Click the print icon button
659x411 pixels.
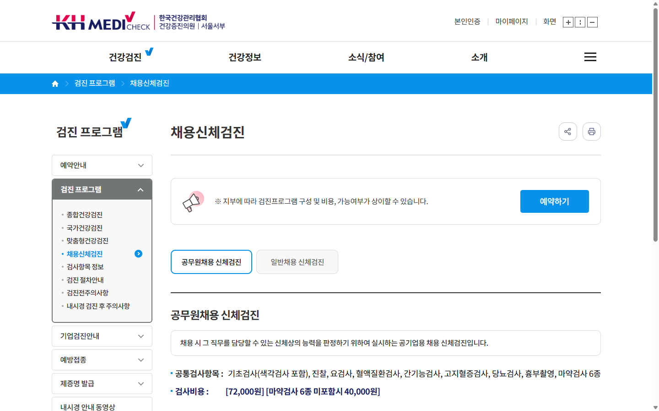(x=592, y=132)
